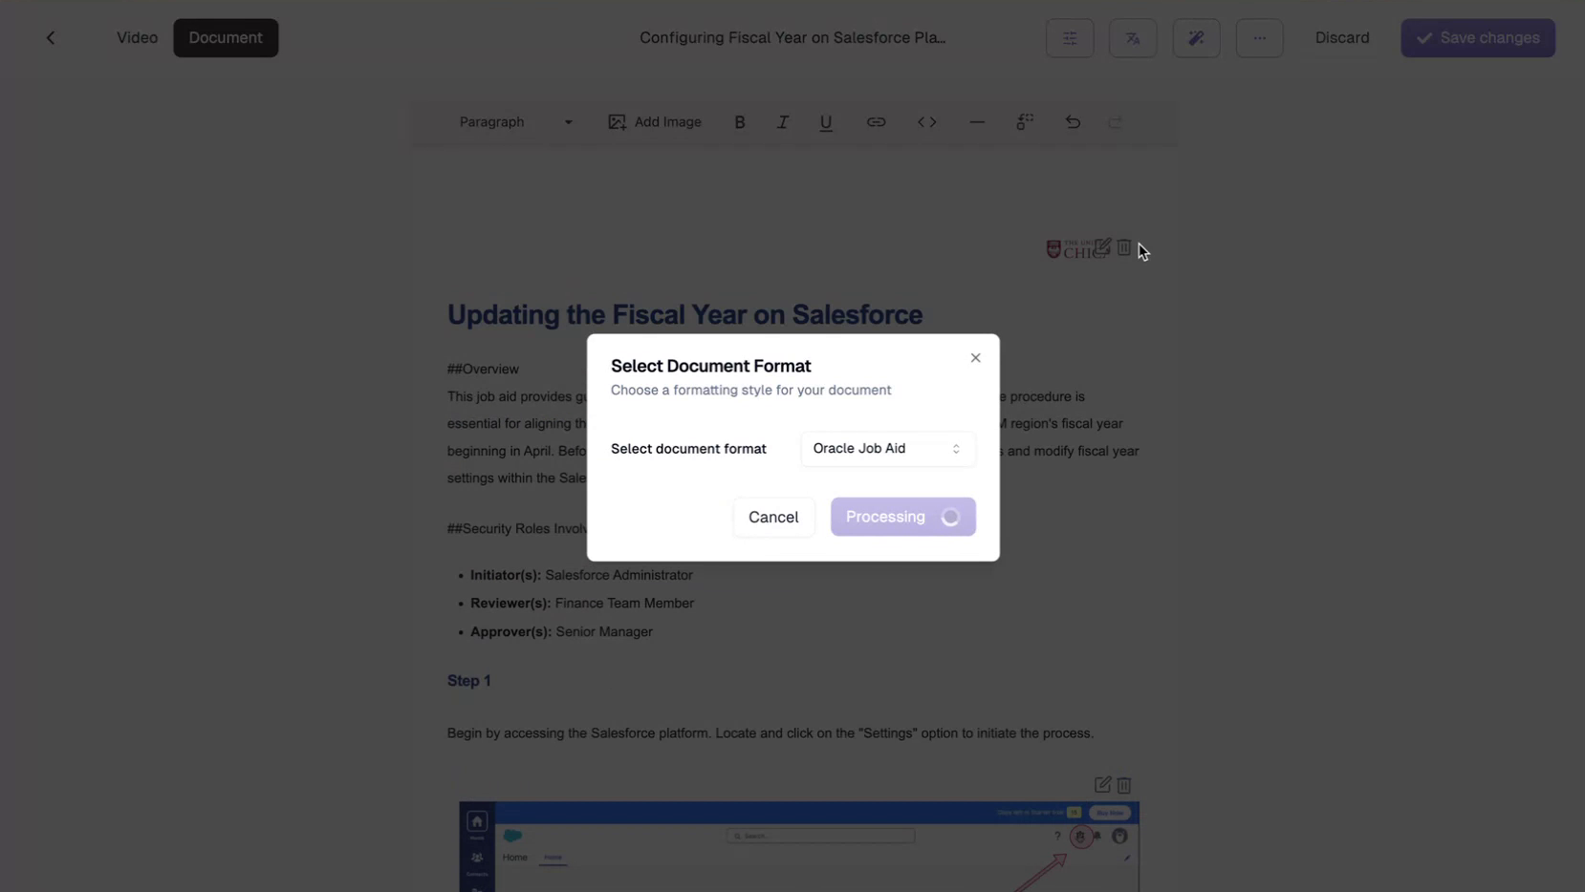Viewport: 1585px width, 892px height.
Task: Select the Document tab
Action: (x=226, y=37)
